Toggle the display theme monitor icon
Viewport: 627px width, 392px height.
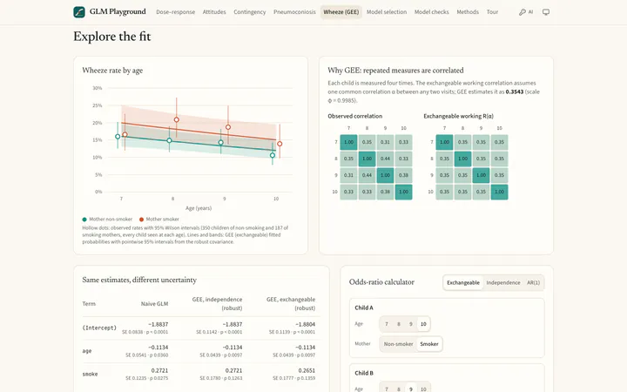(546, 12)
